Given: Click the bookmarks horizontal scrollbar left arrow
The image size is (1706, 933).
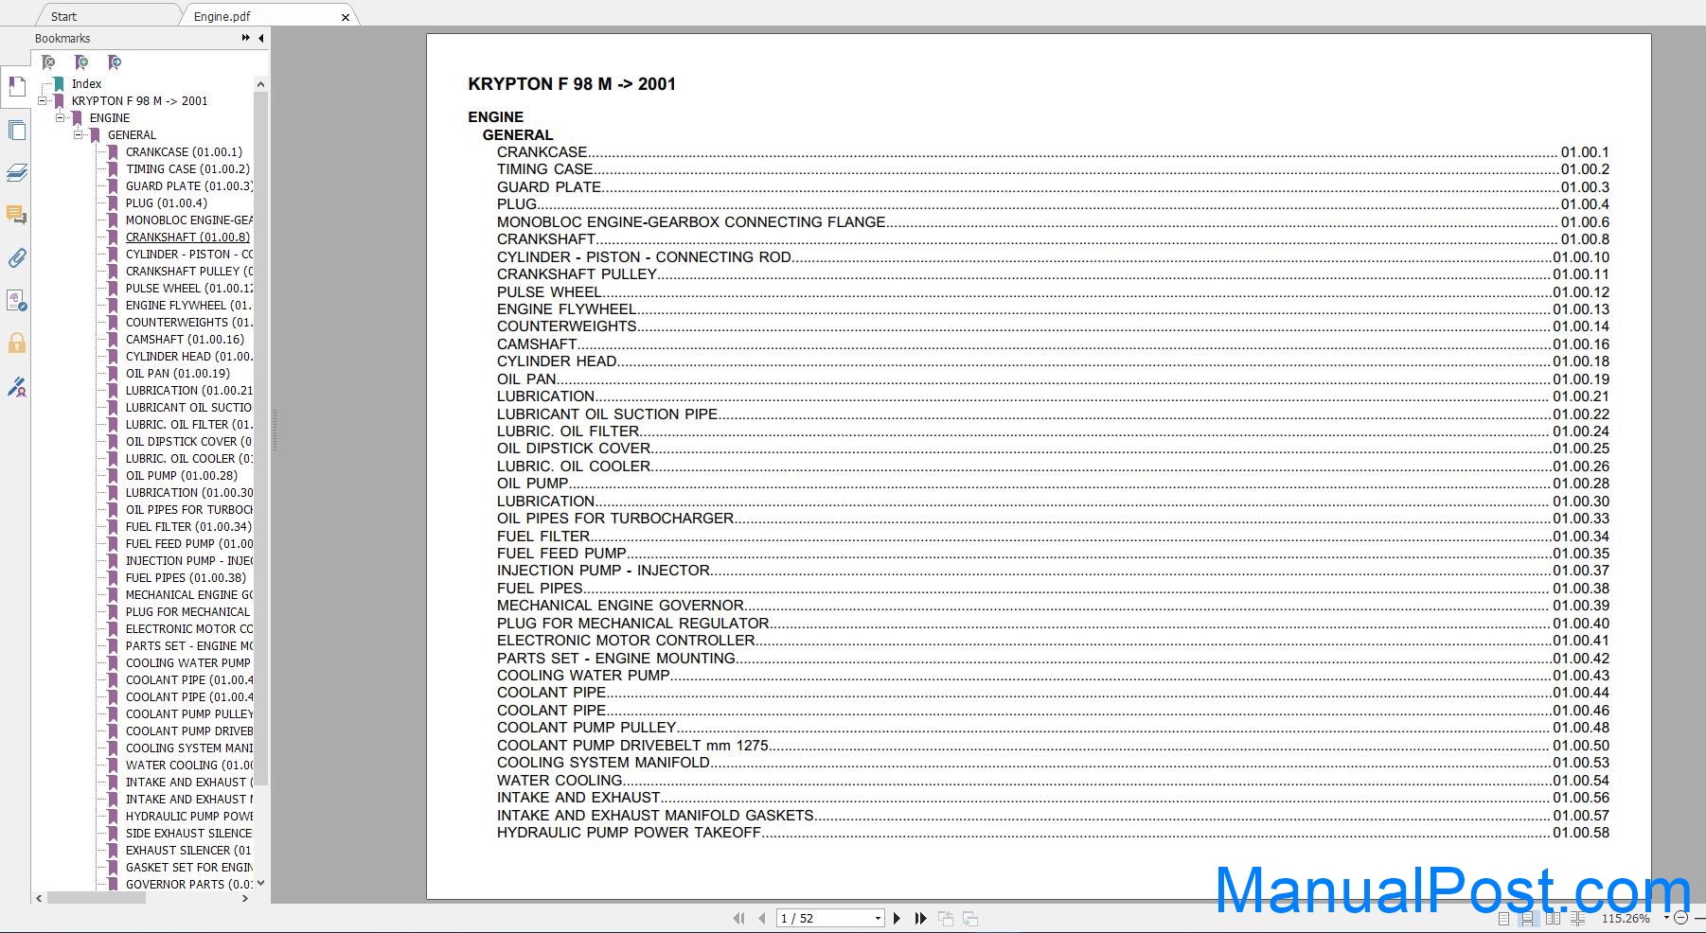Looking at the screenshot, I should [x=39, y=898].
